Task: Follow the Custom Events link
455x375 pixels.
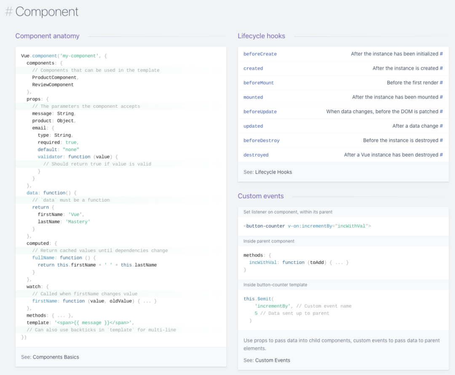Action: 273,360
